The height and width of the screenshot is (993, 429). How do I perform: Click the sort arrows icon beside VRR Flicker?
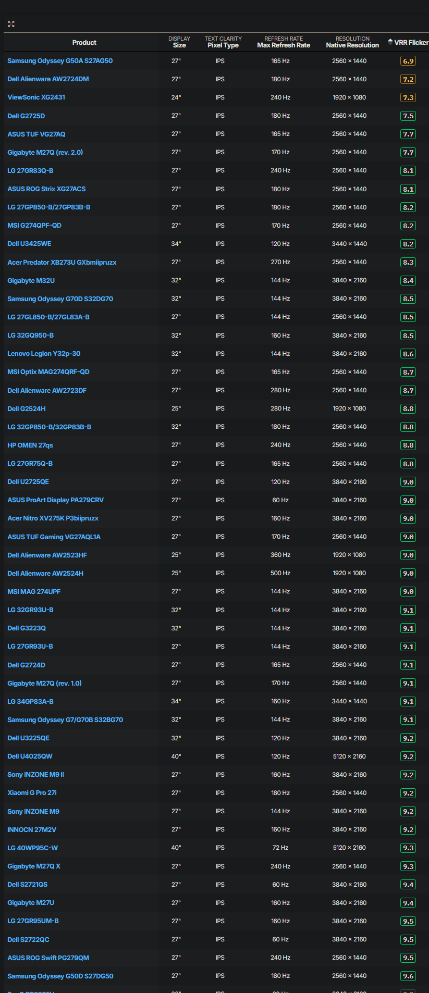390,42
